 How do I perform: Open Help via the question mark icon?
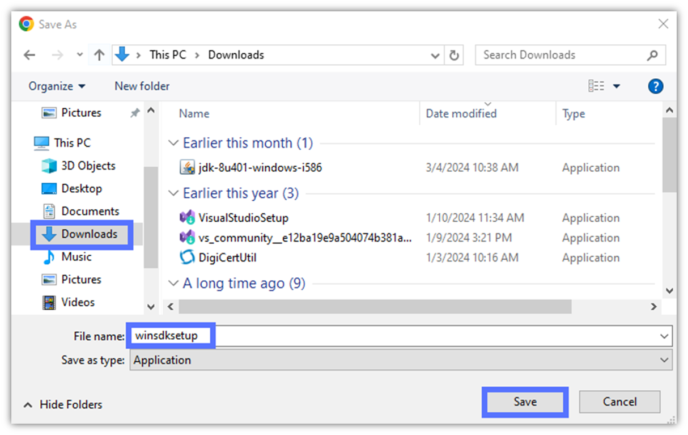pyautogui.click(x=656, y=86)
